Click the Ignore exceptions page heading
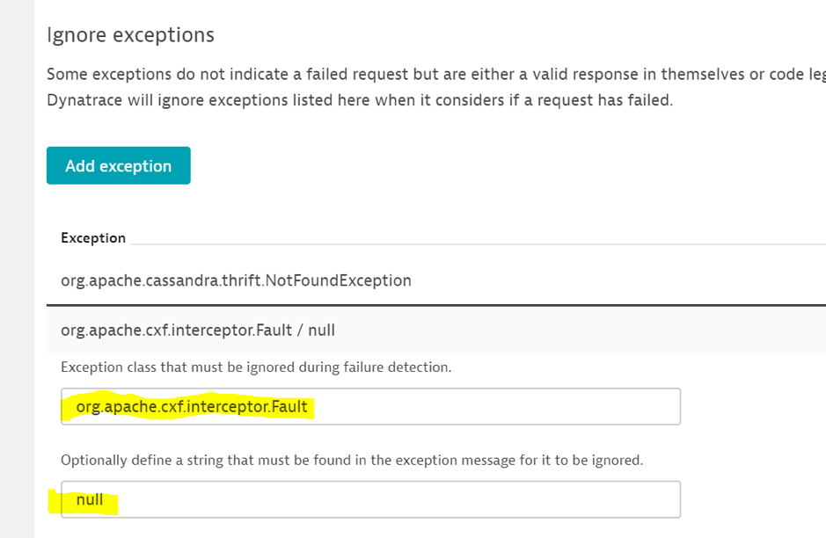This screenshot has width=826, height=538. [130, 35]
